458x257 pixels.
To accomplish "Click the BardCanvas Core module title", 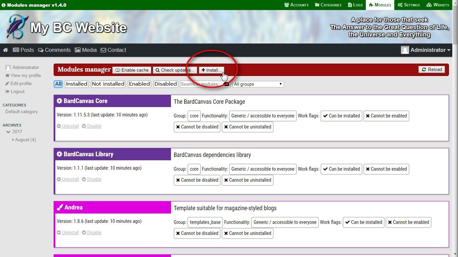I will [85, 101].
